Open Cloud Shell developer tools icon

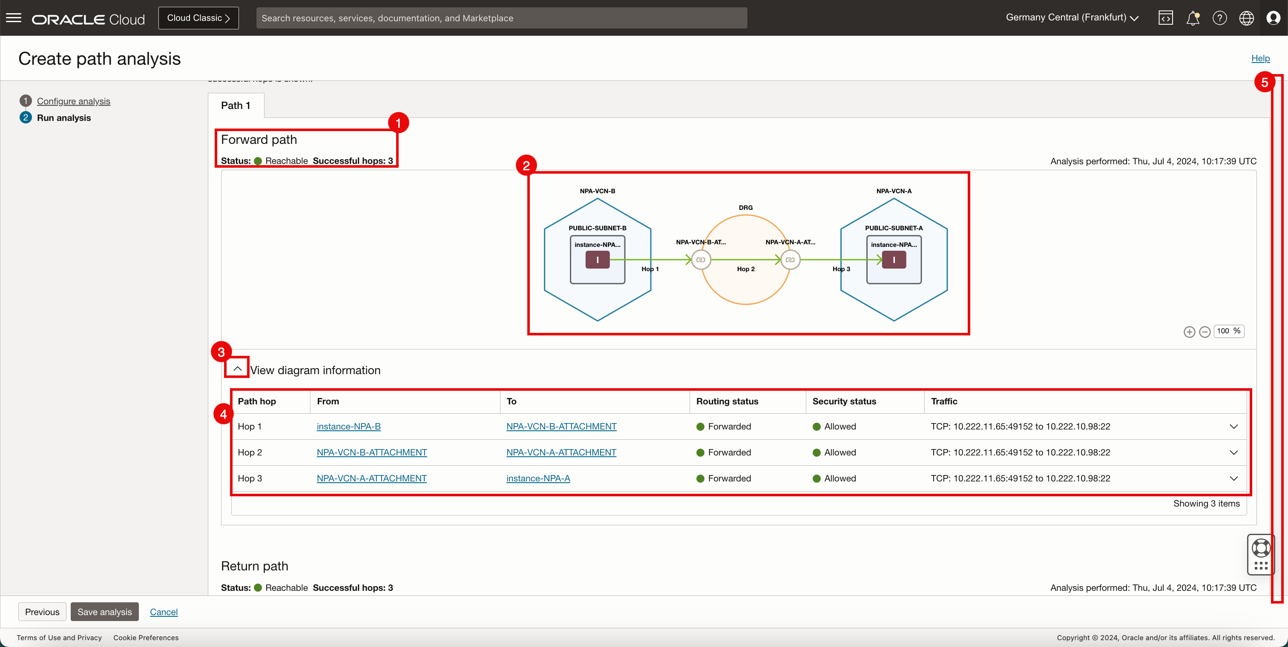(1165, 18)
